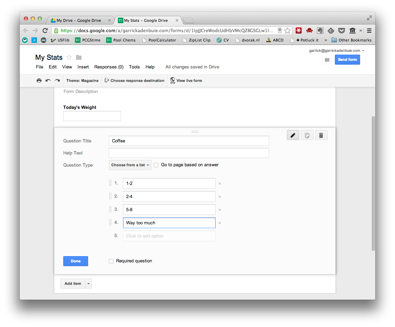Click the Done button
This screenshot has width=395, height=327.
click(x=76, y=261)
